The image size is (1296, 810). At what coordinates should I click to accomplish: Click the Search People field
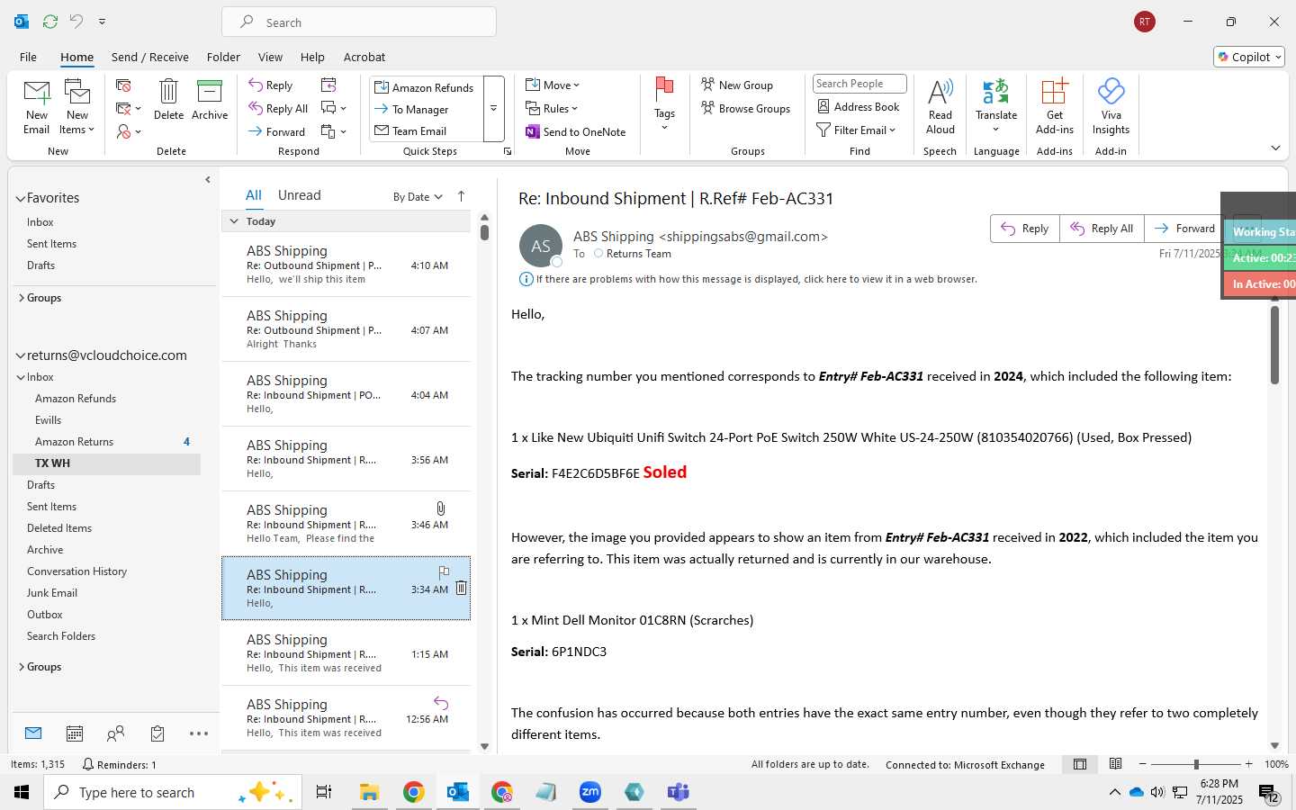[x=859, y=84]
